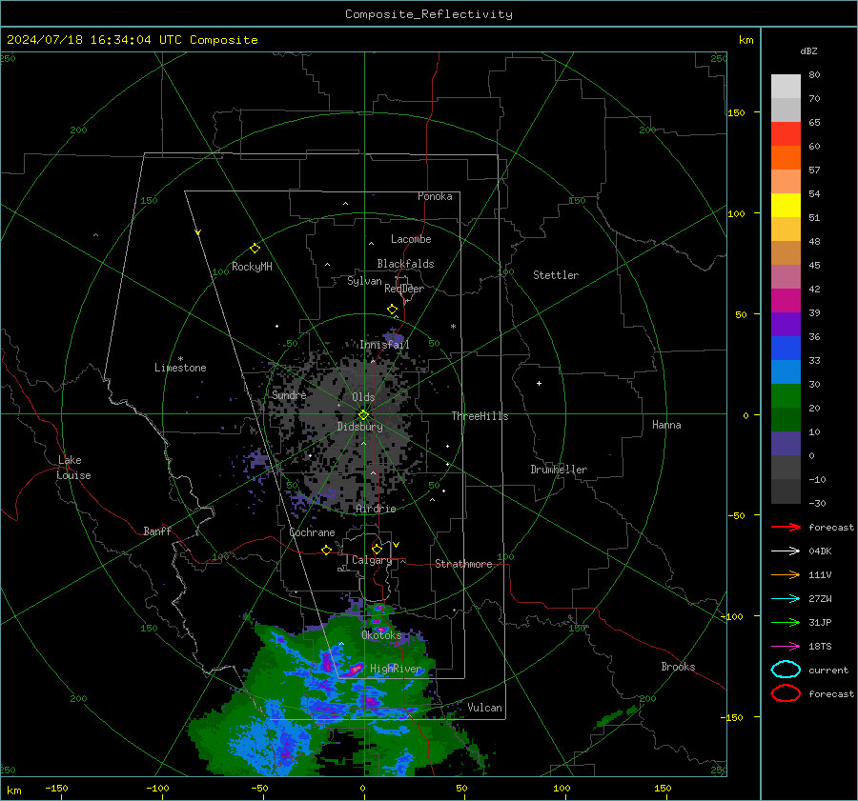Click the Olds map label
Viewport: 858px width, 801px height.
363,397
